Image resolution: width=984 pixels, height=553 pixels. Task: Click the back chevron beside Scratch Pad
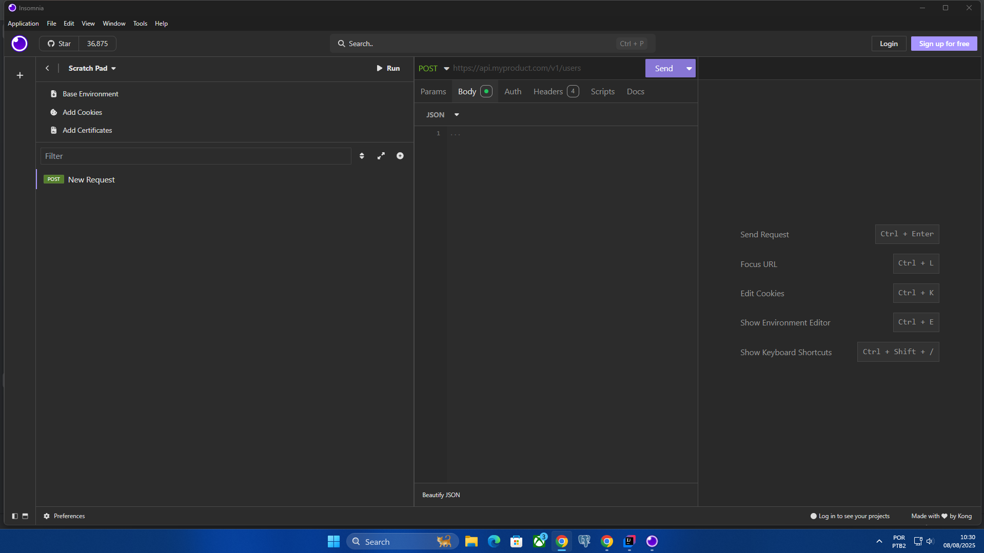47,68
